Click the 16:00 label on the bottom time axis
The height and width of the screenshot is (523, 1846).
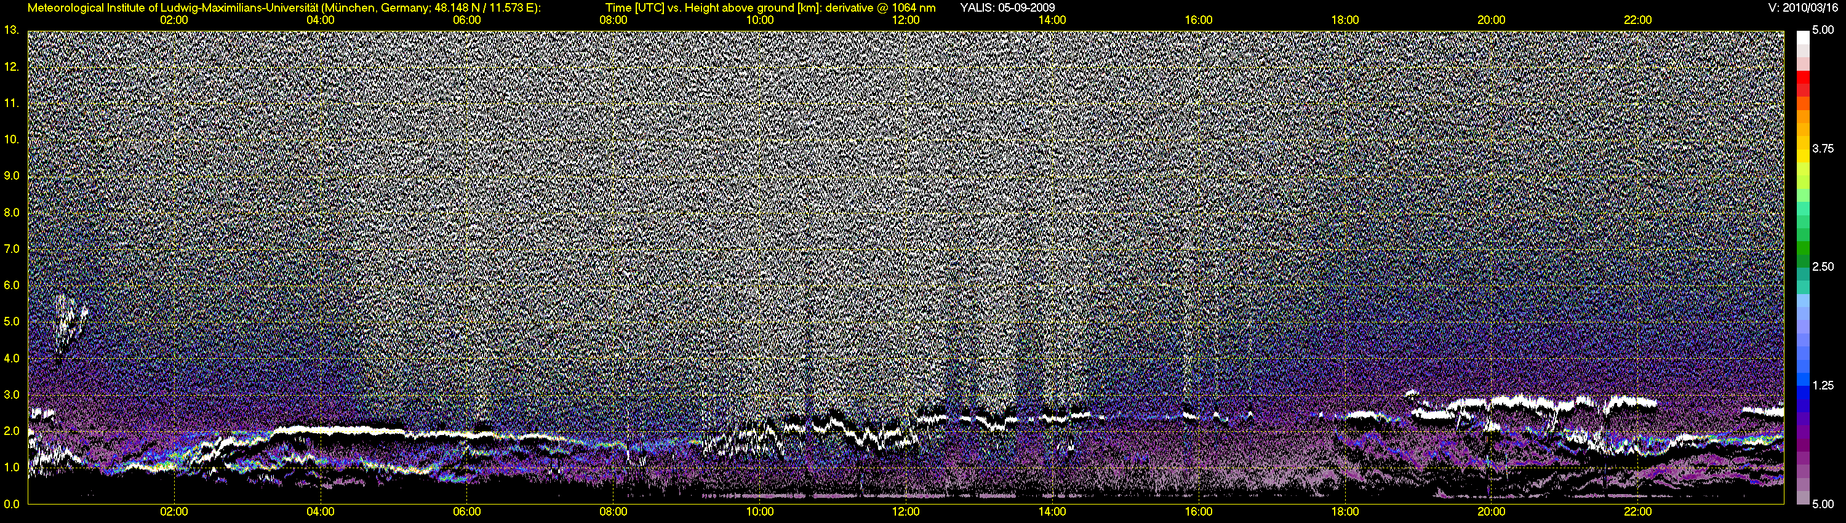(1199, 511)
